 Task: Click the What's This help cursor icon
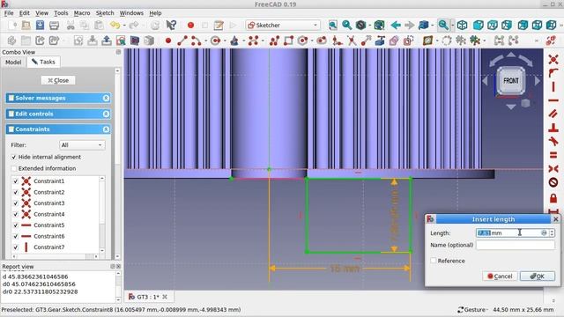click(171, 26)
